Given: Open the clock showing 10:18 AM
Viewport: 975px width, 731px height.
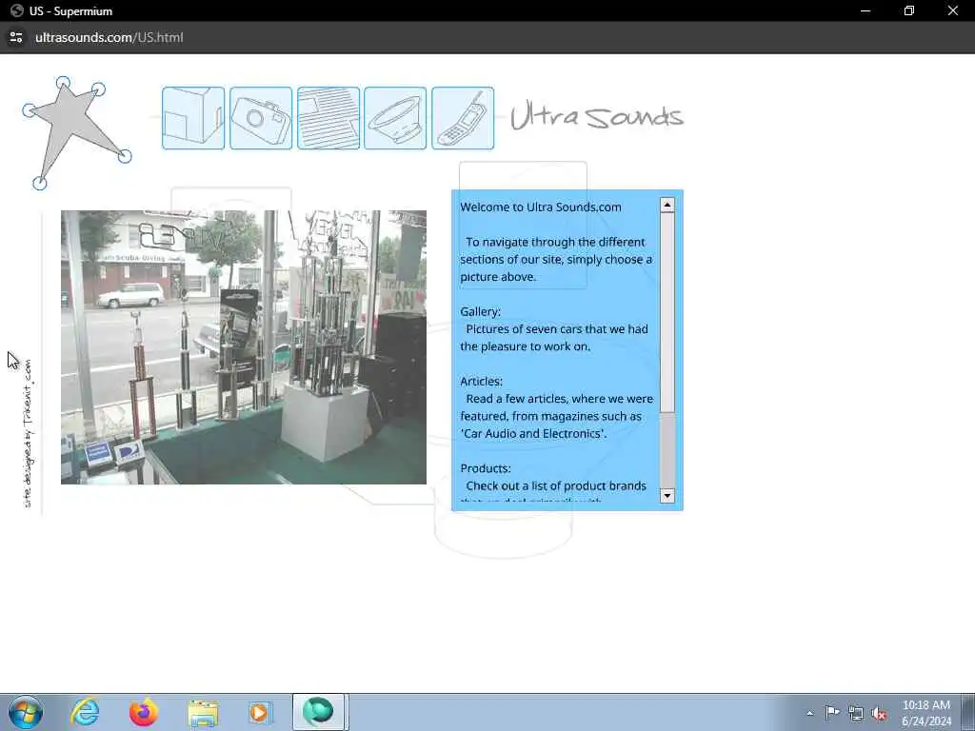Looking at the screenshot, I should [926, 713].
